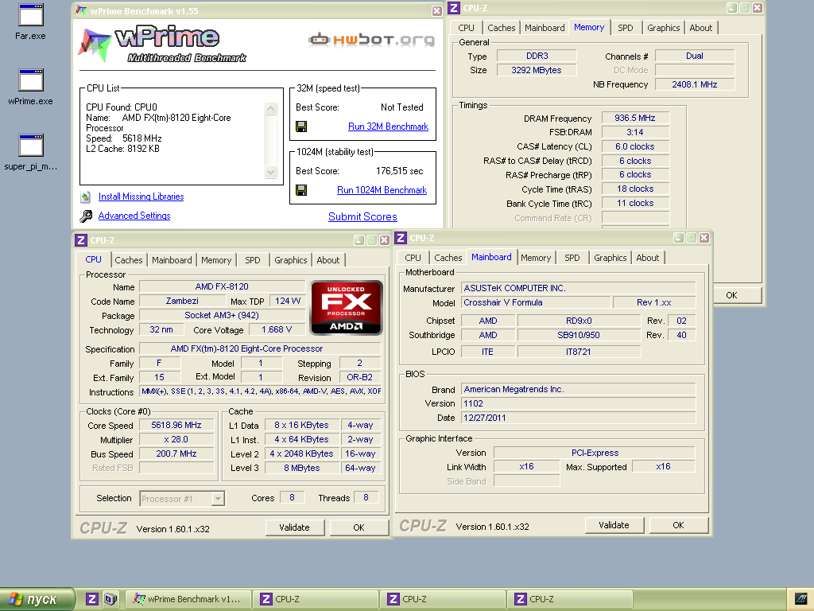Click Specification field AMD FX(tm)-8120
This screenshot has height=611, width=814.
point(260,348)
